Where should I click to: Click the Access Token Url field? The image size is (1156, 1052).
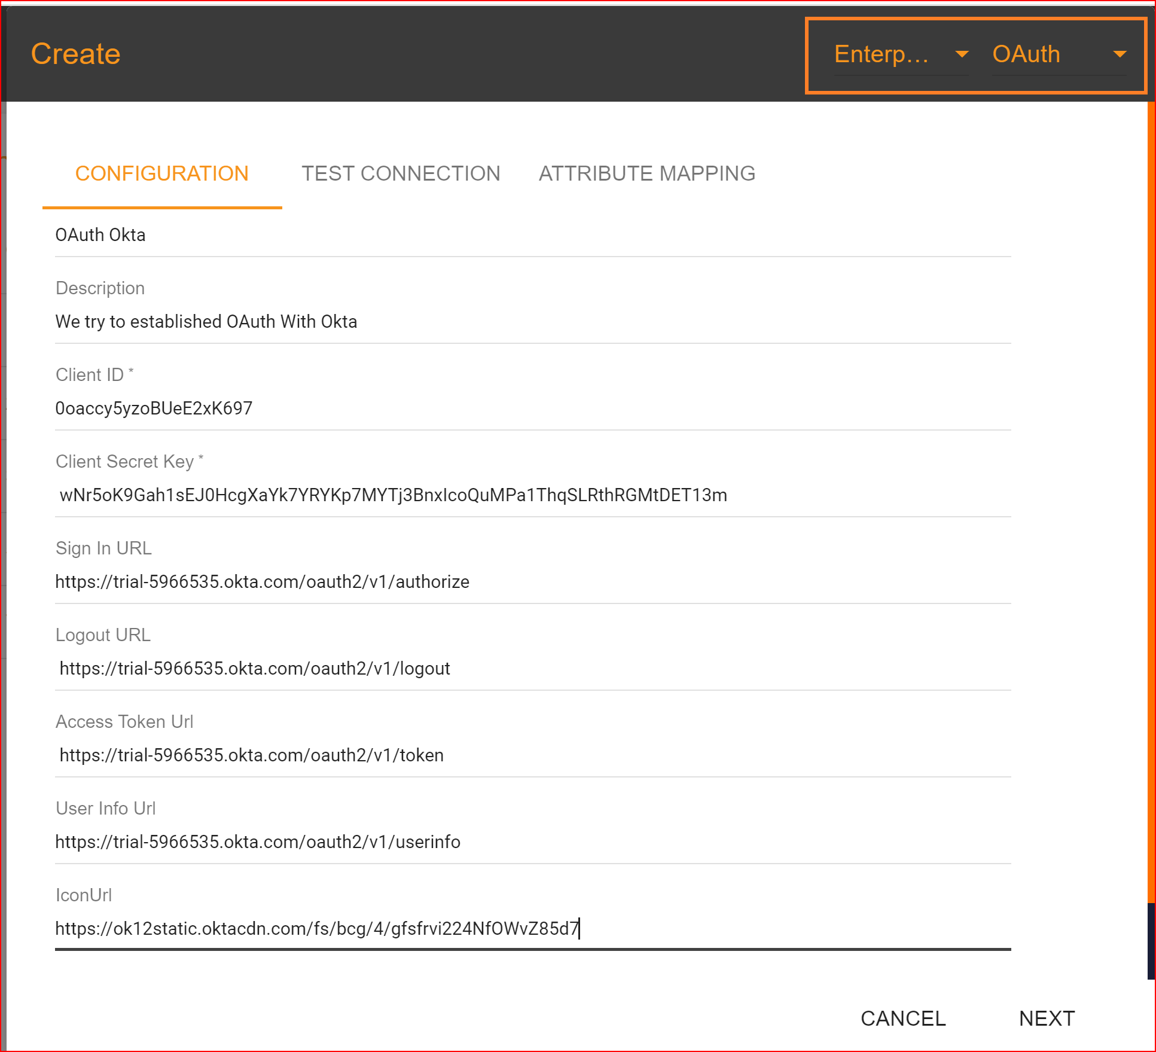click(x=533, y=755)
